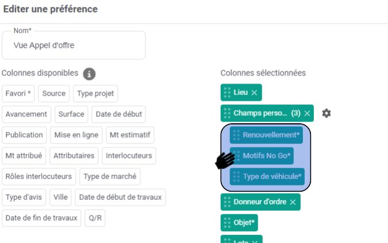388x243 pixels.
Task: Add the Q/R column
Action: pyautogui.click(x=95, y=218)
